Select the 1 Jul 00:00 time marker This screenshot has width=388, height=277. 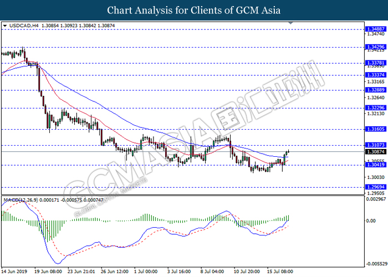click(x=147, y=272)
